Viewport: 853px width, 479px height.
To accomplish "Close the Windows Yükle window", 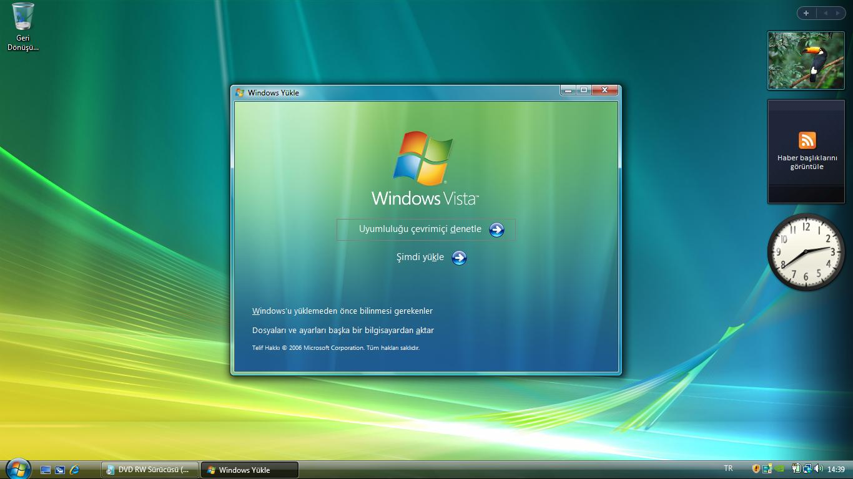I will (x=604, y=90).
